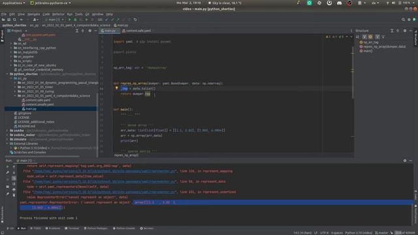Viewport: 418px width, 235px height.
Task: Select main() in the Structure panel
Action: [368, 51]
